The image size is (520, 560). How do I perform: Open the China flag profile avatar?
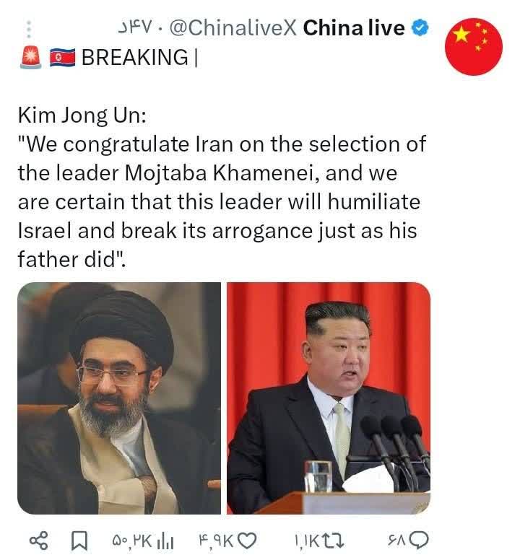tap(474, 47)
